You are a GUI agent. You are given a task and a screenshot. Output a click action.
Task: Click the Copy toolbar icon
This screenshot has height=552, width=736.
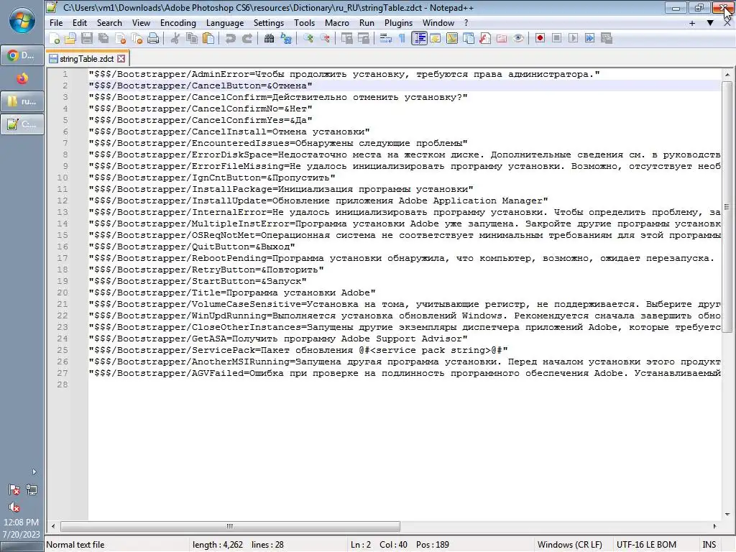(x=191, y=39)
